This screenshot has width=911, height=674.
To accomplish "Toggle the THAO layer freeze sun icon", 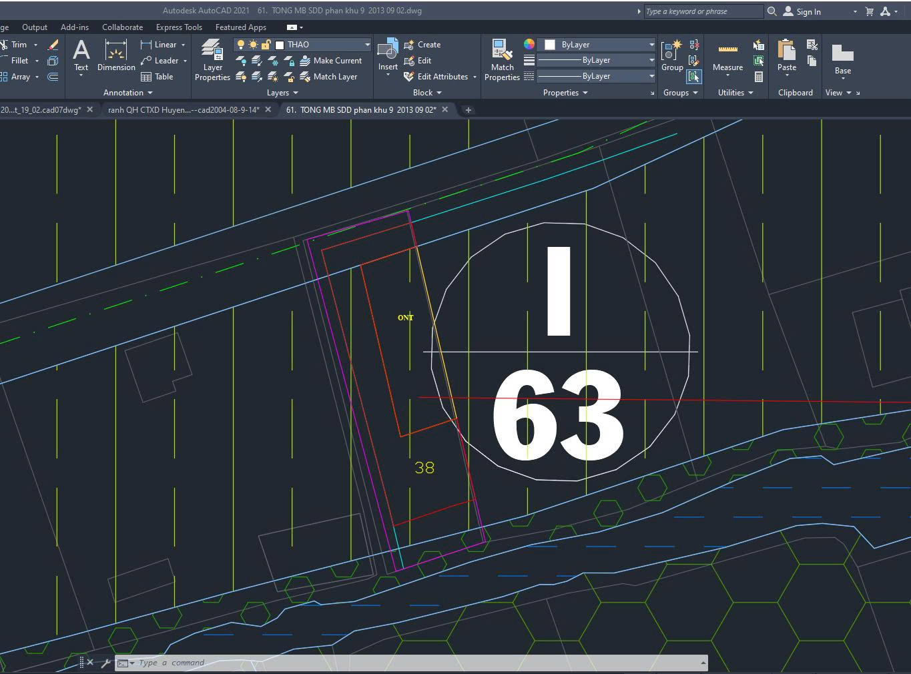I will coord(253,45).
